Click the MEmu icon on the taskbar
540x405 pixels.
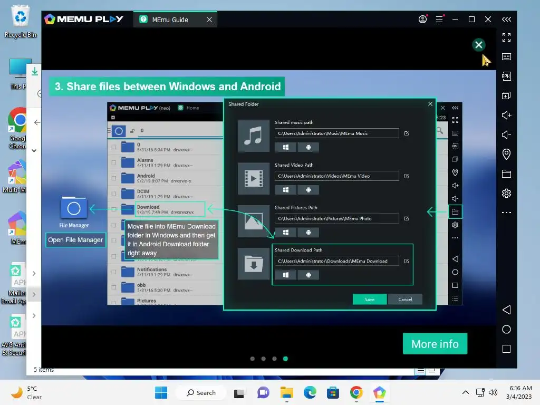tap(380, 392)
